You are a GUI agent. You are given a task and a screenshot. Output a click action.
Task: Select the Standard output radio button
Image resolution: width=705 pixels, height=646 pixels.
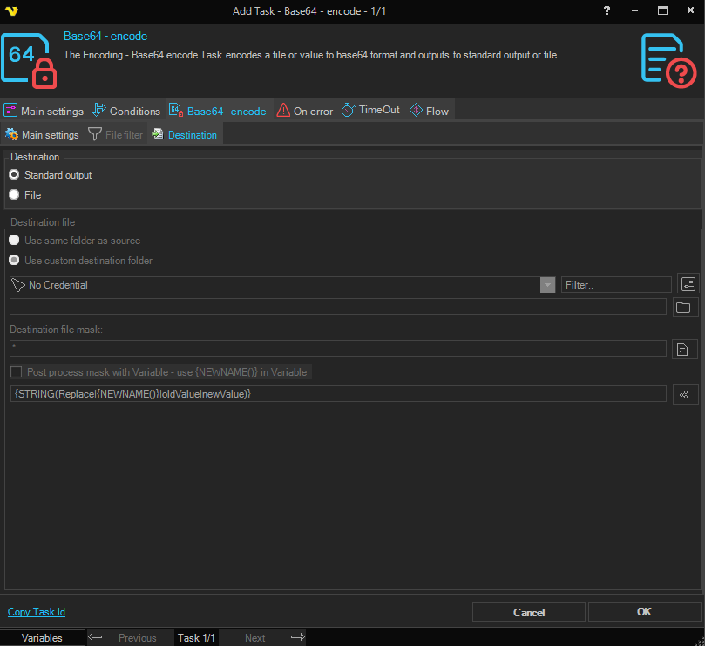(x=14, y=175)
